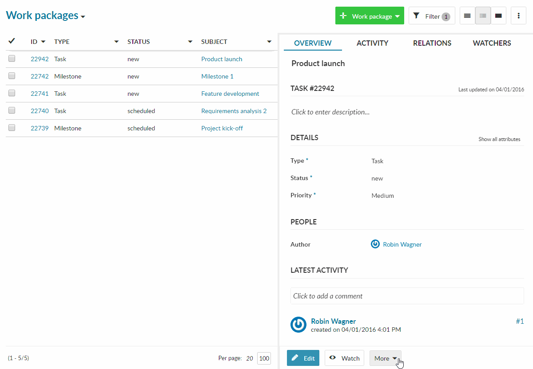Click Show all attributes
The height and width of the screenshot is (369, 533).
pyautogui.click(x=499, y=139)
